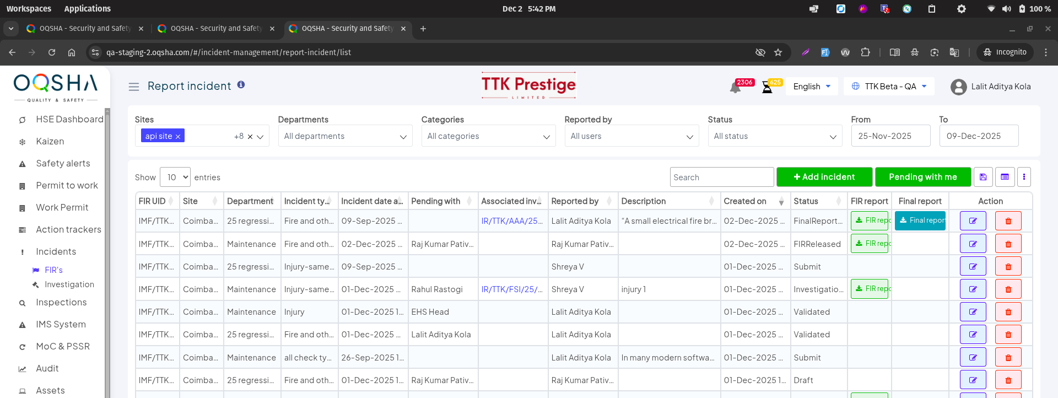1058x398 pixels.
Task: Click edit icon in first incident row
Action: coord(973,221)
